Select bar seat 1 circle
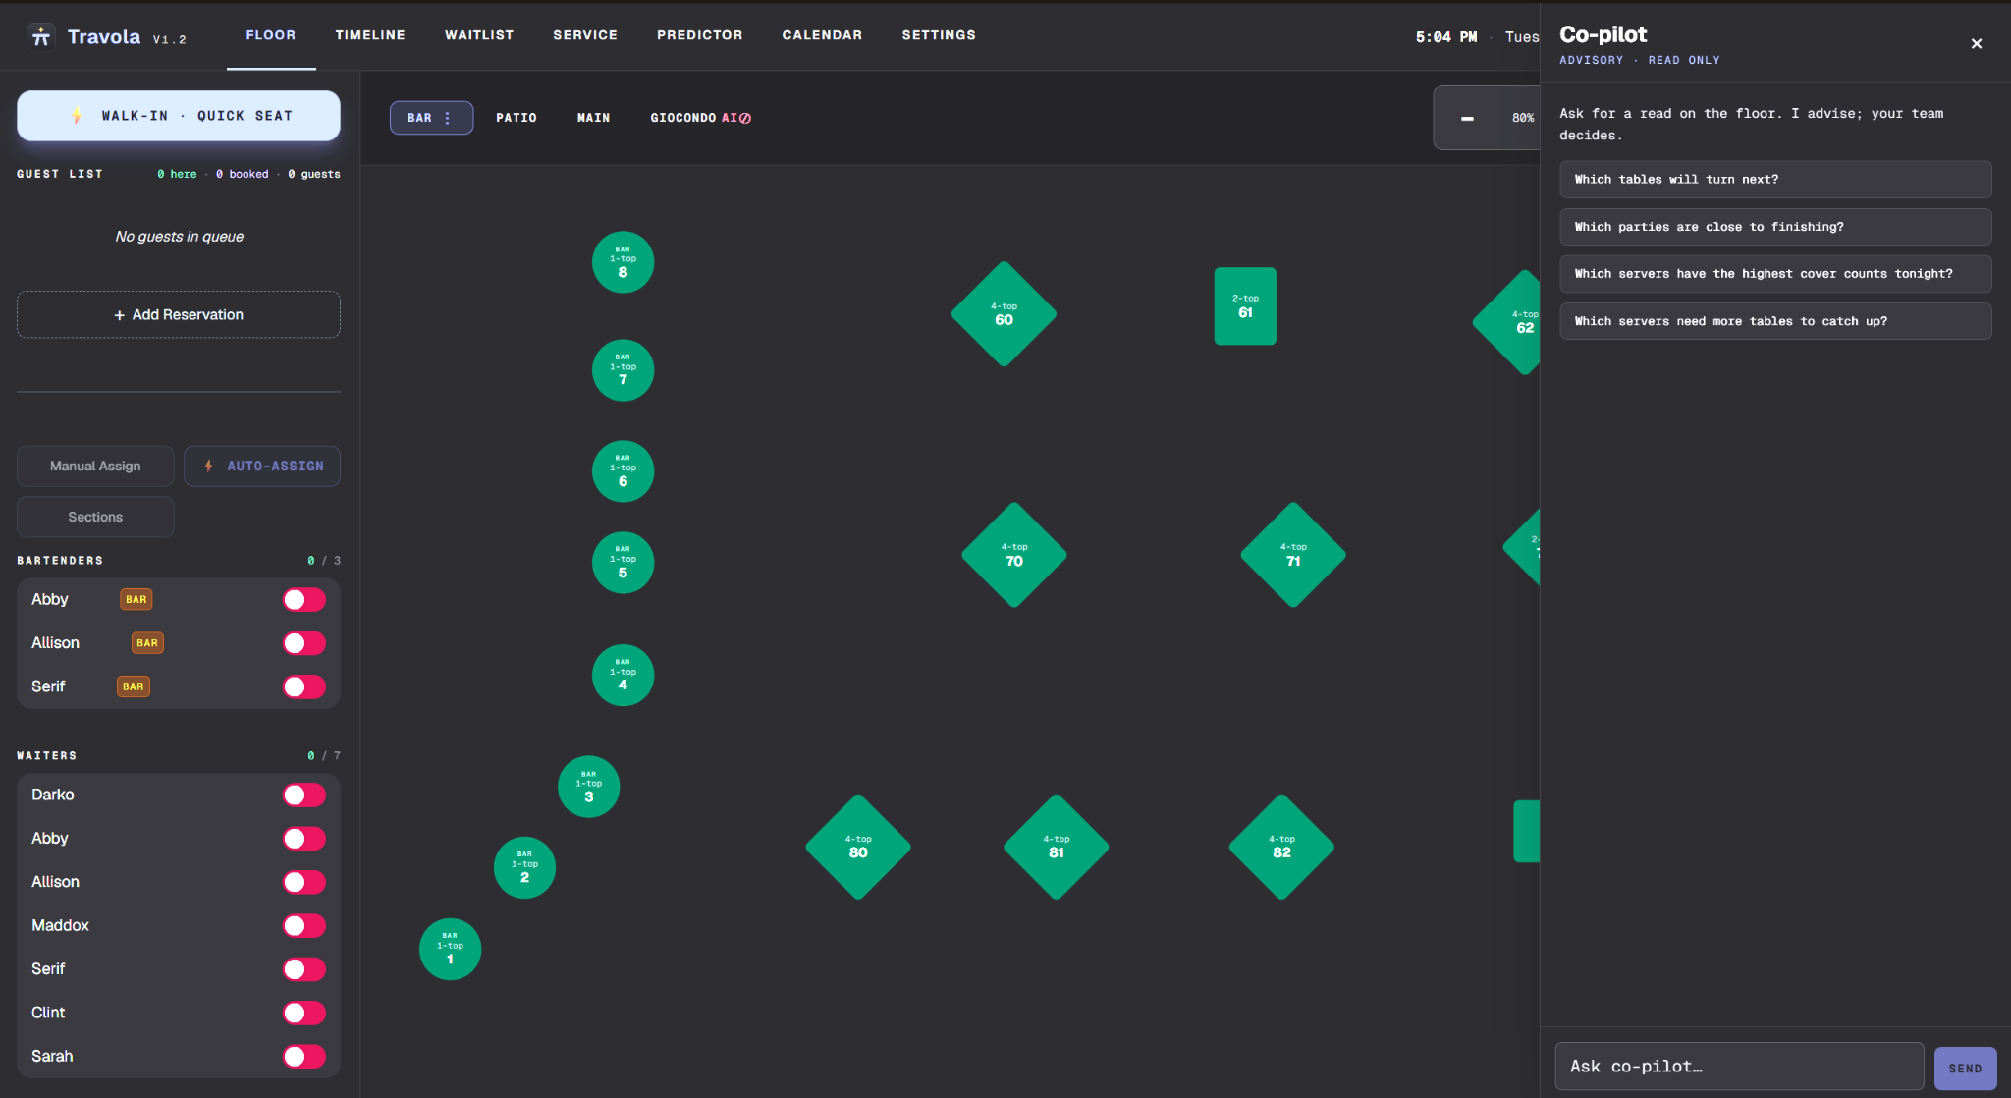2011x1098 pixels. click(450, 949)
